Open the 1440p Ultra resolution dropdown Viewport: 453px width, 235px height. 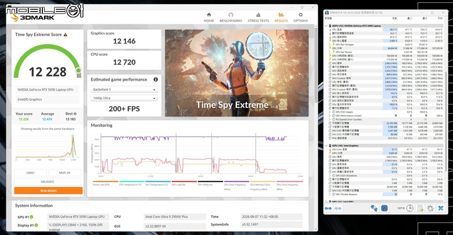click(x=124, y=98)
